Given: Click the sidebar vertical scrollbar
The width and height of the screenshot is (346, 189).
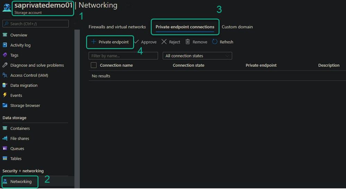Looking at the screenshot, I should click(77, 109).
